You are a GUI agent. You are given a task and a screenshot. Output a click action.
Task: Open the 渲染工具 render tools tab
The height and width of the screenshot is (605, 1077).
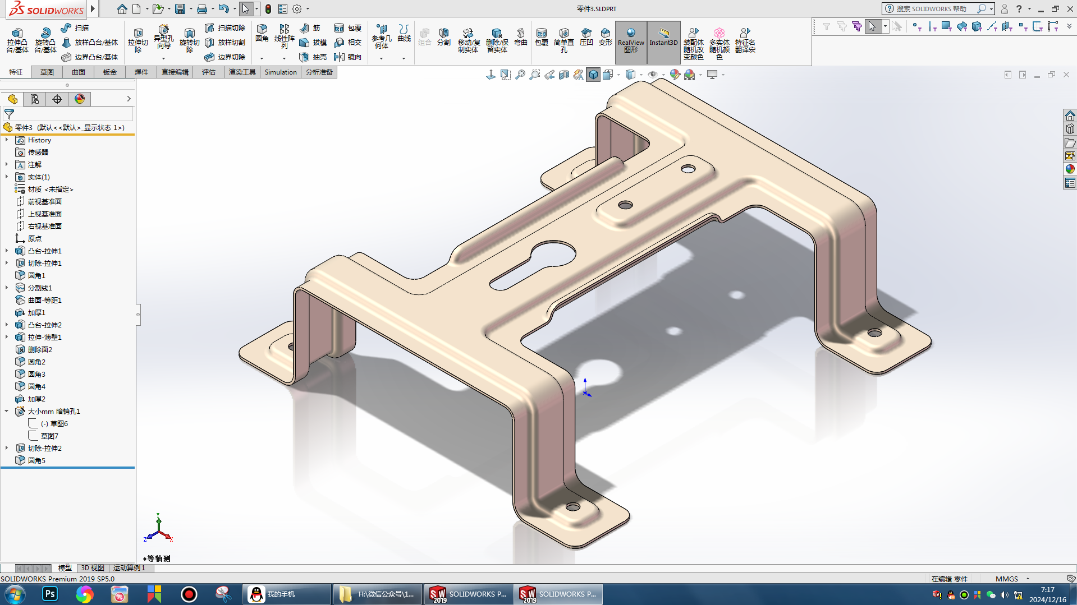click(x=242, y=72)
